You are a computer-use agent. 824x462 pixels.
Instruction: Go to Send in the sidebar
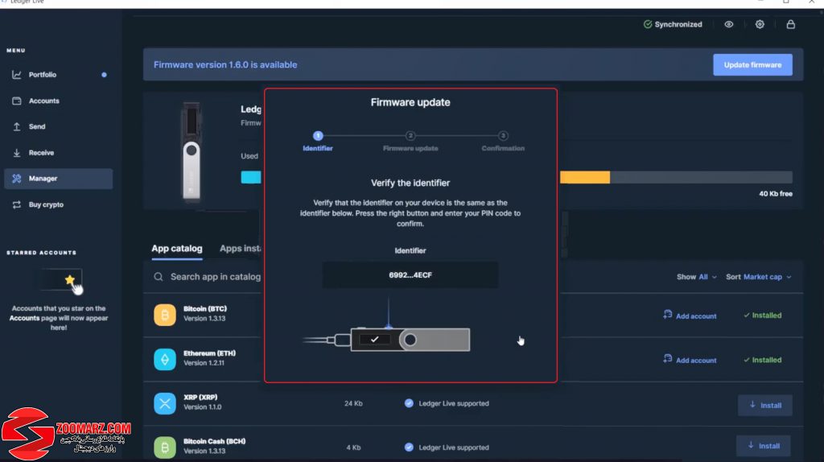coord(58,126)
